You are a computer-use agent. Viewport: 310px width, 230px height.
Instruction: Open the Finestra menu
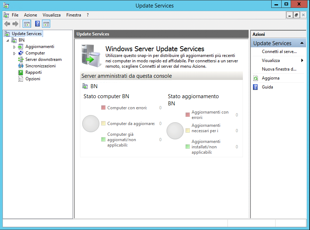(x=74, y=15)
